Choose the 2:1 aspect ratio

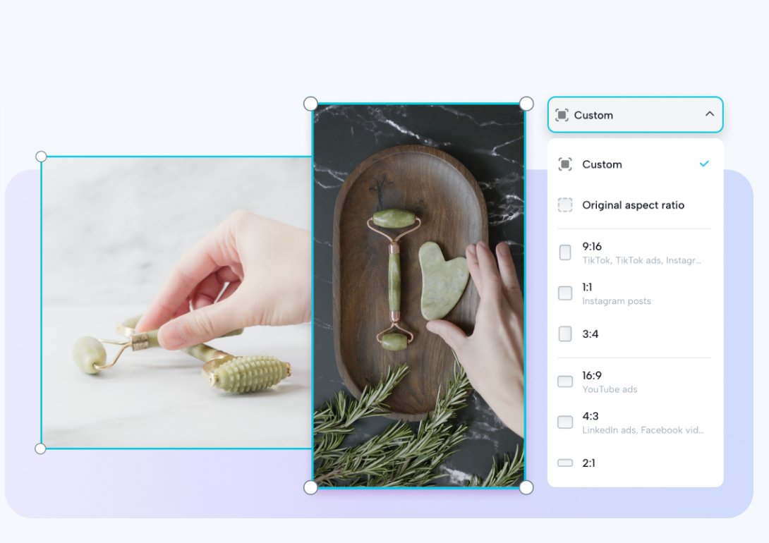pos(635,463)
